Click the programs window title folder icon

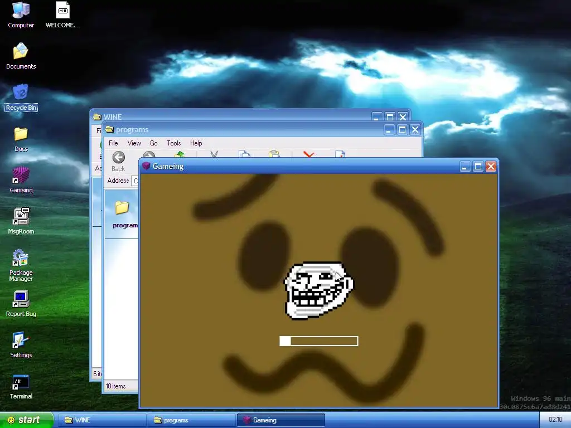pos(109,129)
